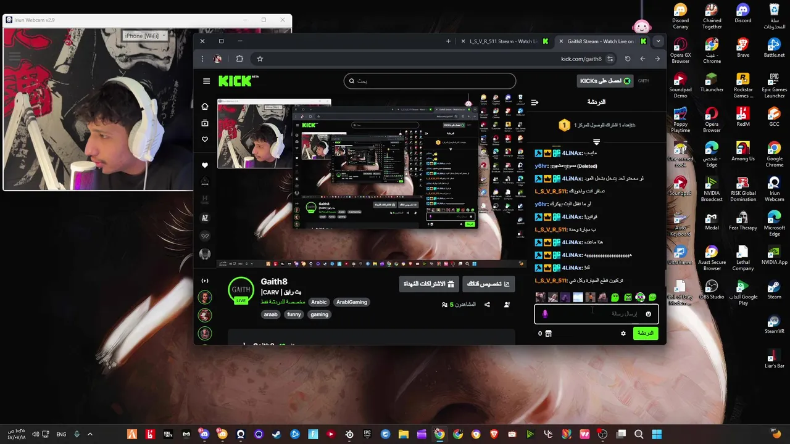Open a new browser tab
Screen dimensions: 790x444
coord(448,41)
